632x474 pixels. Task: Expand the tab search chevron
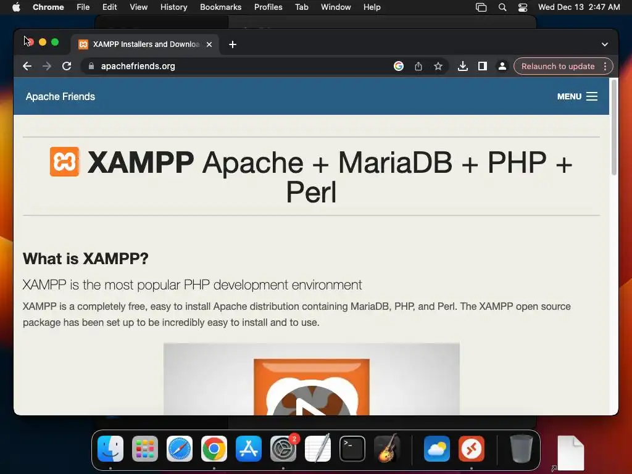point(605,44)
